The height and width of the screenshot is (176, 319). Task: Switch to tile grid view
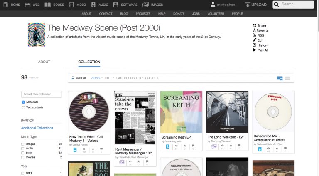(x=280, y=78)
